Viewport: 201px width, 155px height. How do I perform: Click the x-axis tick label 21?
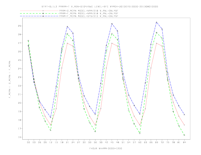click(67, 142)
